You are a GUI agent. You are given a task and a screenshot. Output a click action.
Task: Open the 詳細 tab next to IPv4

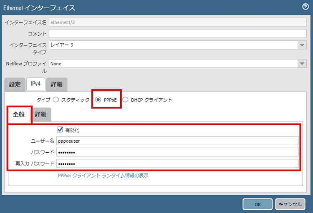point(56,84)
